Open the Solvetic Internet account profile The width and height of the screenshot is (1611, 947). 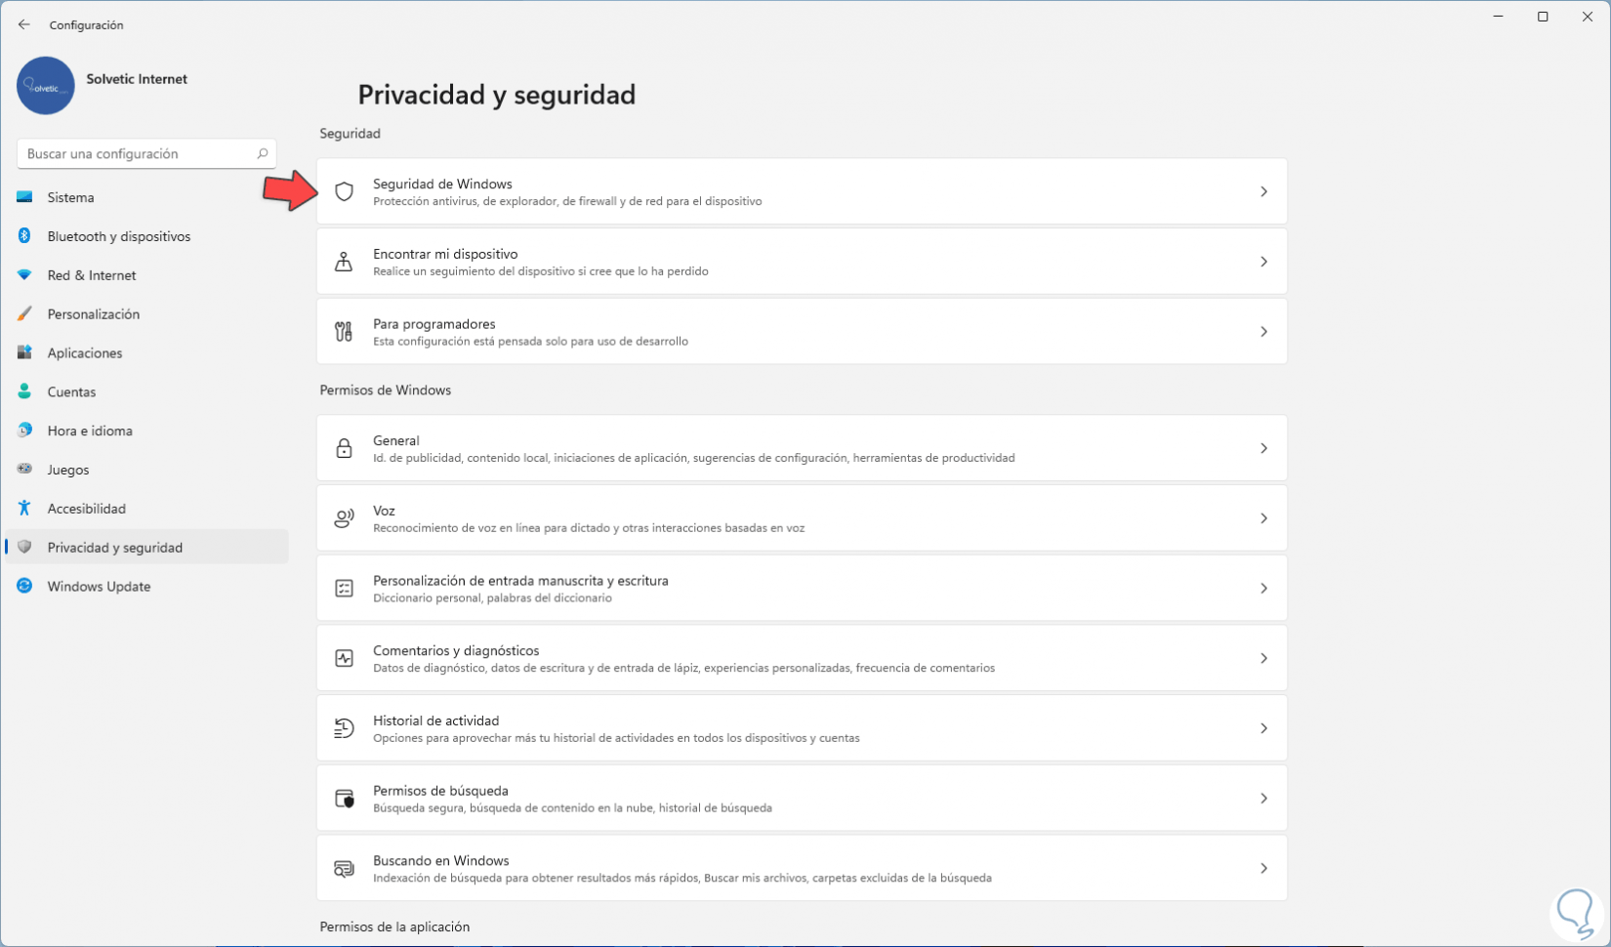click(x=137, y=79)
